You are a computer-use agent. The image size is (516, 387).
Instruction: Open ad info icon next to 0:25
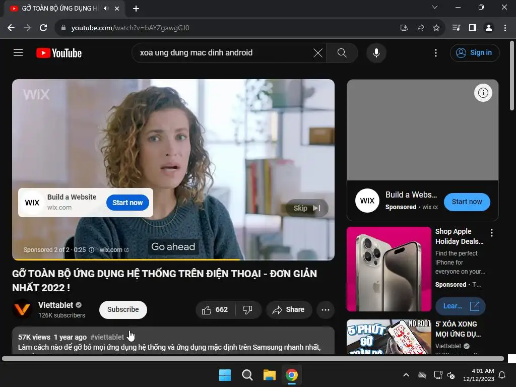pos(92,250)
